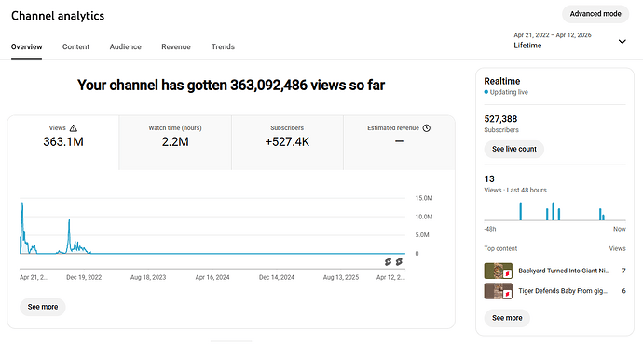643x344 pixels.
Task: Click the Dec 19, 2022 axis label
Action: tap(84, 277)
